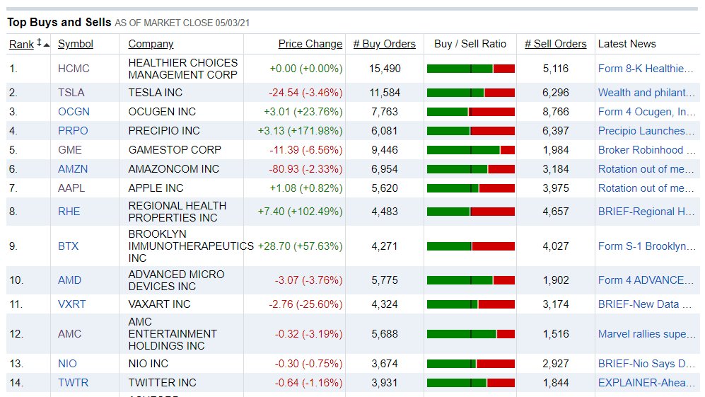The width and height of the screenshot is (705, 397).
Task: Click the Buy / Sell Ratio header
Action: click(470, 44)
